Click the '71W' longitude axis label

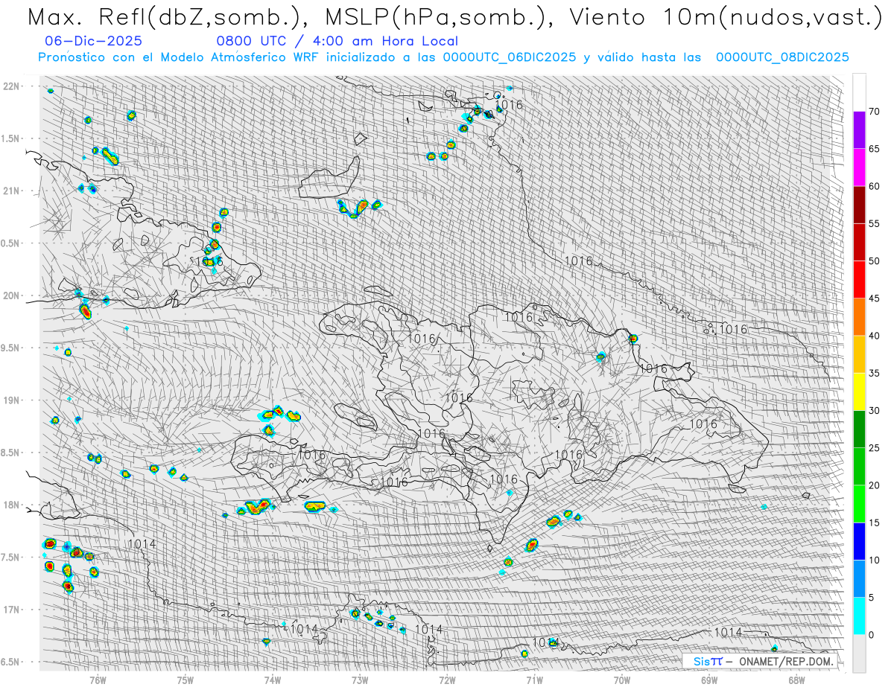(x=534, y=680)
